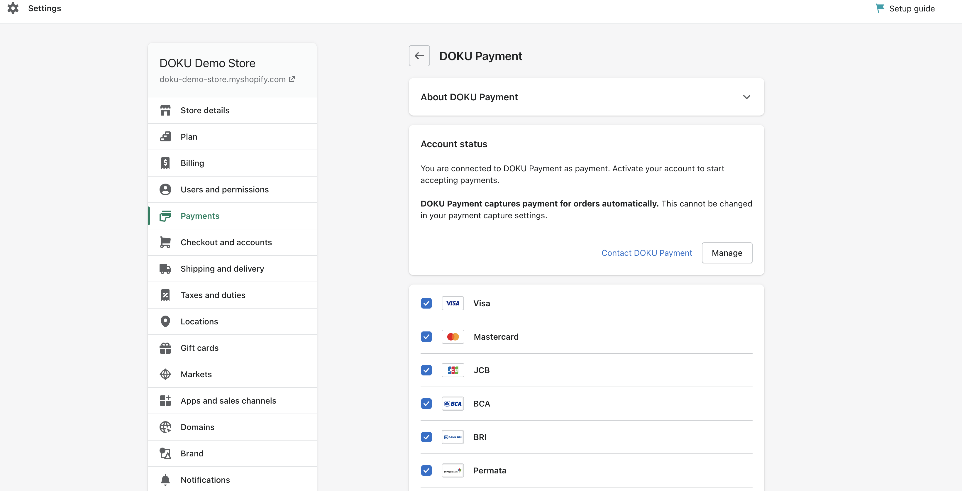Viewport: 962px width, 491px height.
Task: Open Store details settings
Action: click(x=232, y=110)
